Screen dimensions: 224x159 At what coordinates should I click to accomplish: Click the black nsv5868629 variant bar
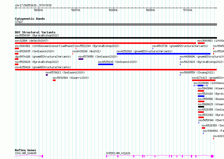[201, 107]
